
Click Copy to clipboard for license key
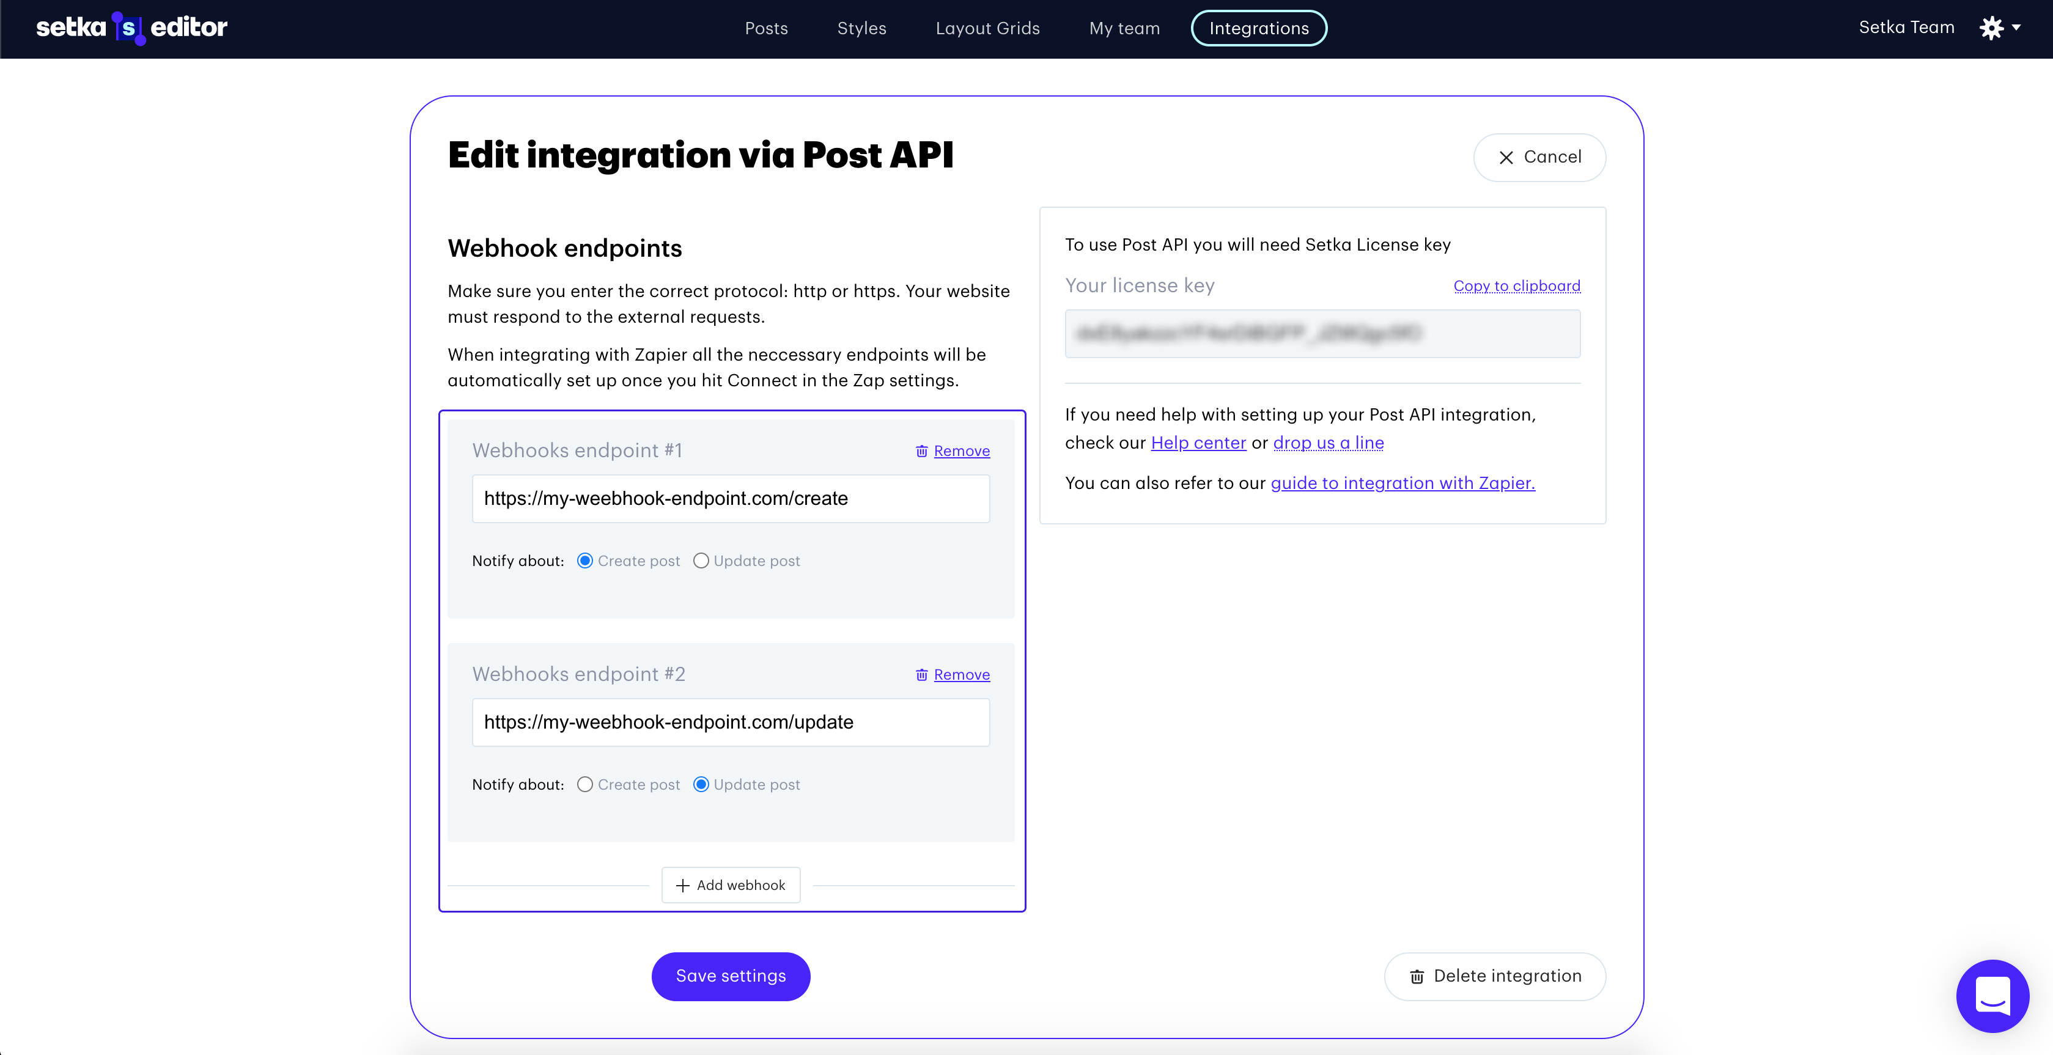pyautogui.click(x=1516, y=285)
